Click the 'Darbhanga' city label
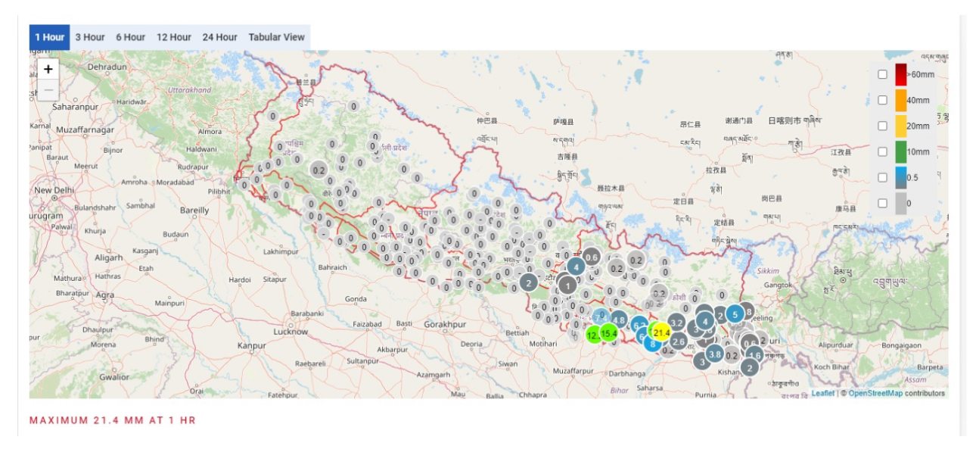This screenshot has height=474, width=976. (x=627, y=373)
